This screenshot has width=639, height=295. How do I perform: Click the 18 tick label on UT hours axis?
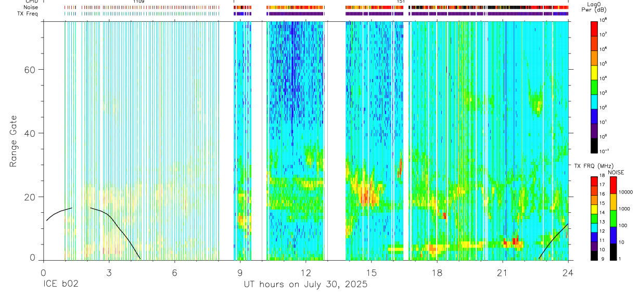click(x=437, y=273)
